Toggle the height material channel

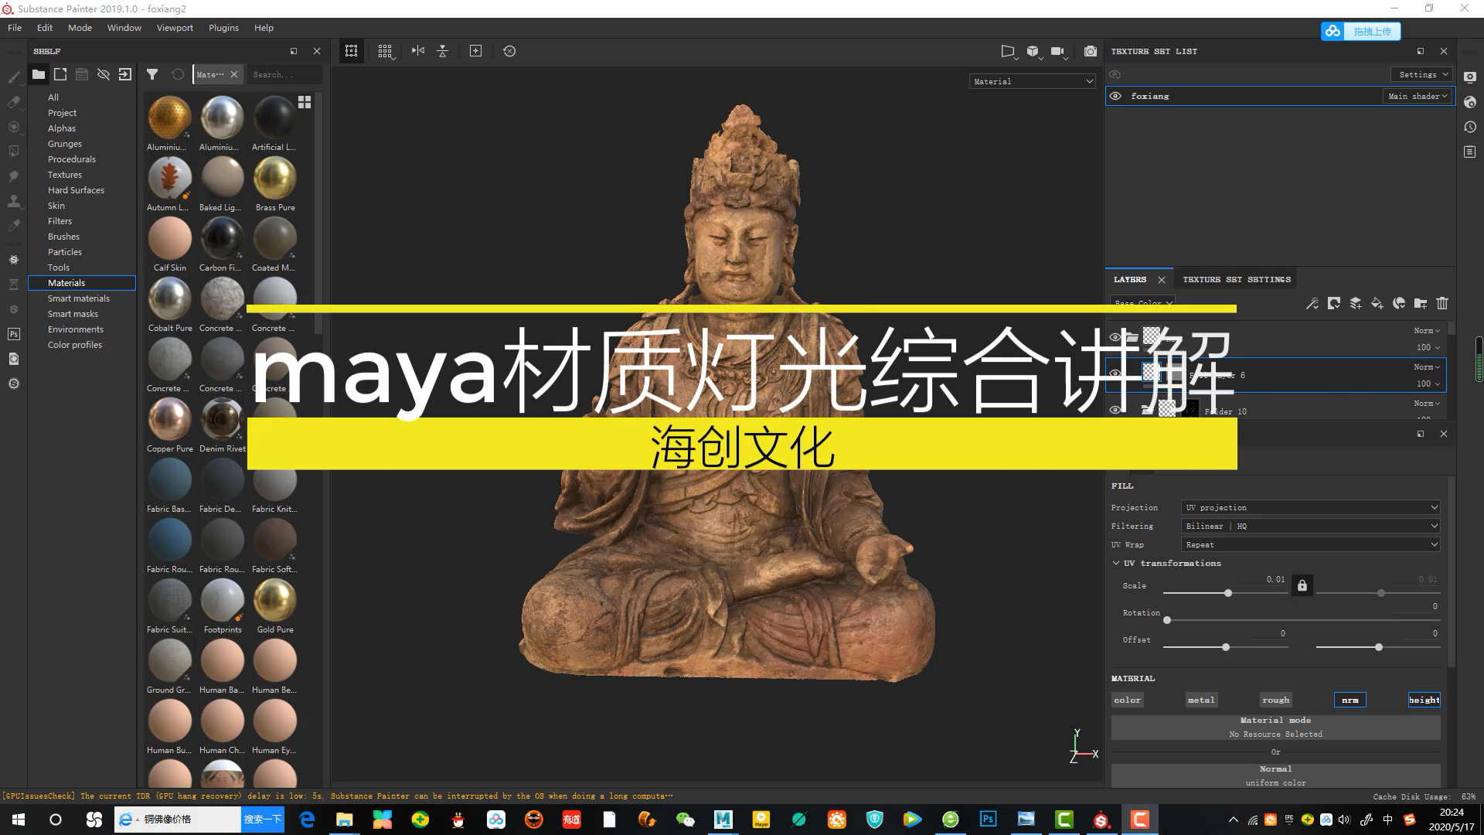(1424, 700)
